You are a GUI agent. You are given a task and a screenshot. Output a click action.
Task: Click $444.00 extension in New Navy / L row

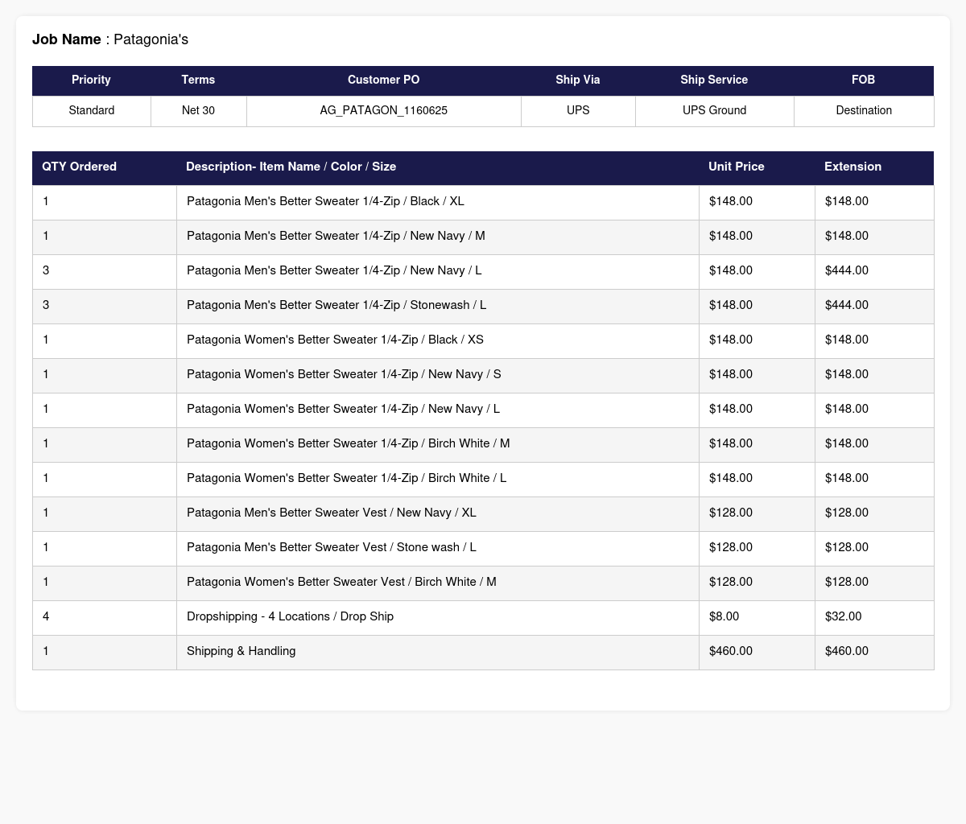pos(847,271)
